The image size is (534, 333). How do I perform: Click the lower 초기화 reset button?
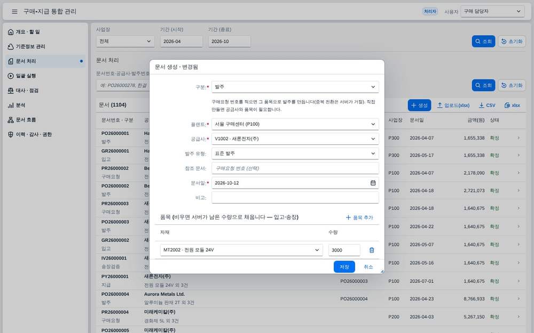click(x=512, y=85)
